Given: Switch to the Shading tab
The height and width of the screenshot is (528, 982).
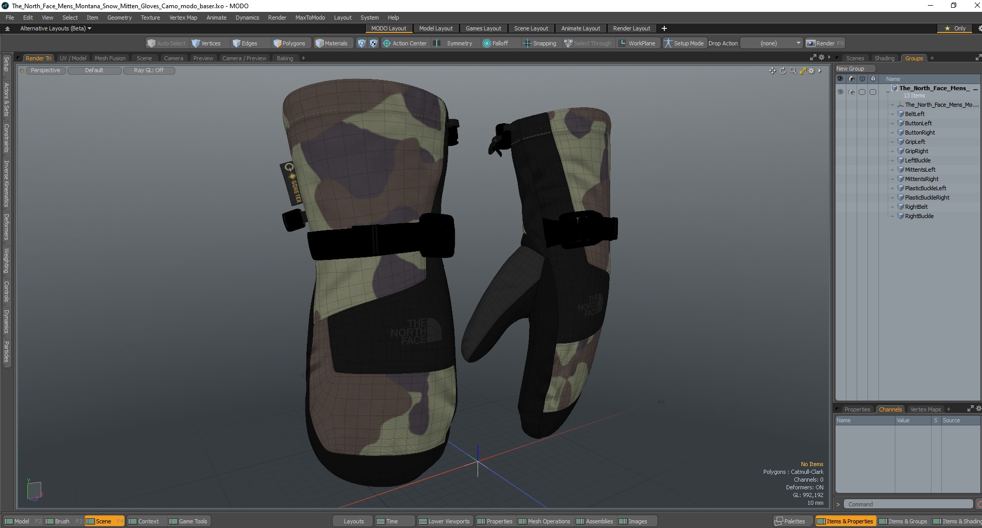Looking at the screenshot, I should click(884, 58).
